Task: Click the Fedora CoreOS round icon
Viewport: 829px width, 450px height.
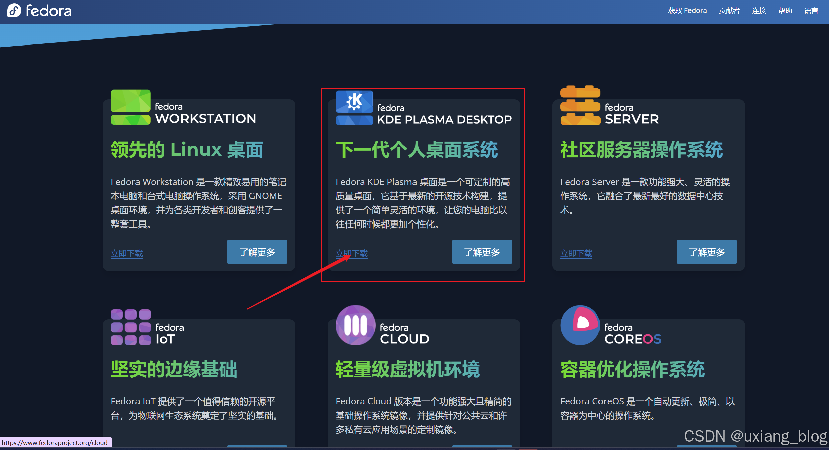Action: point(580,325)
